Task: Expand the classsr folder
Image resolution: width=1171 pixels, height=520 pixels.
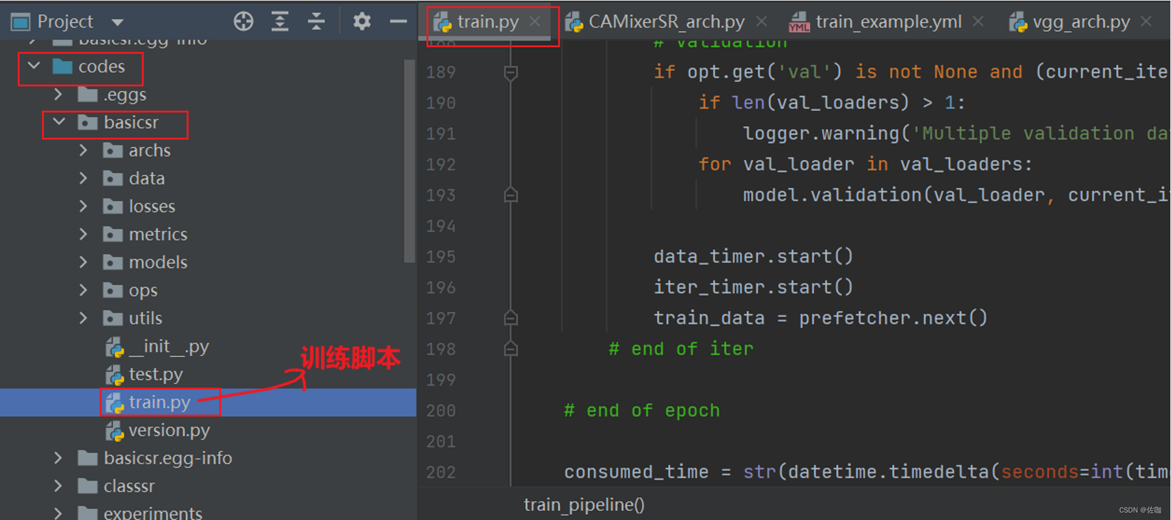Action: tap(58, 486)
